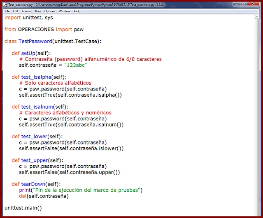This screenshot has height=218, width=263.
Task: Click the 'del(self.contraseña)' line
Action: pos(44,196)
